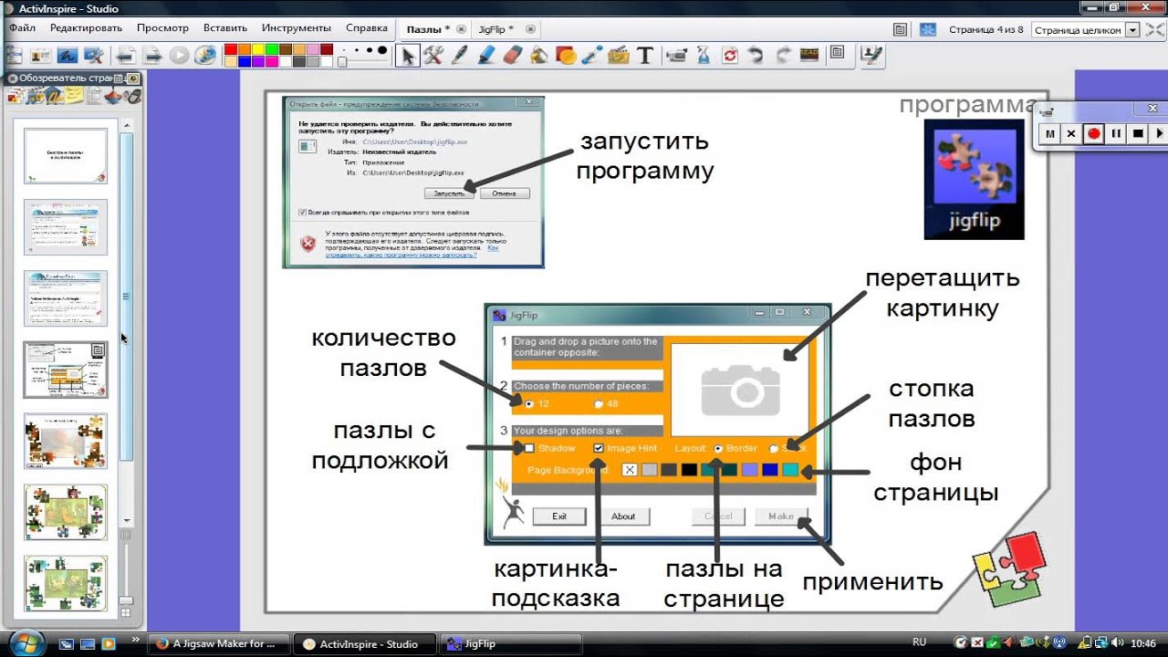Pause the screen recording
This screenshot has height=657, width=1168.
(1115, 133)
